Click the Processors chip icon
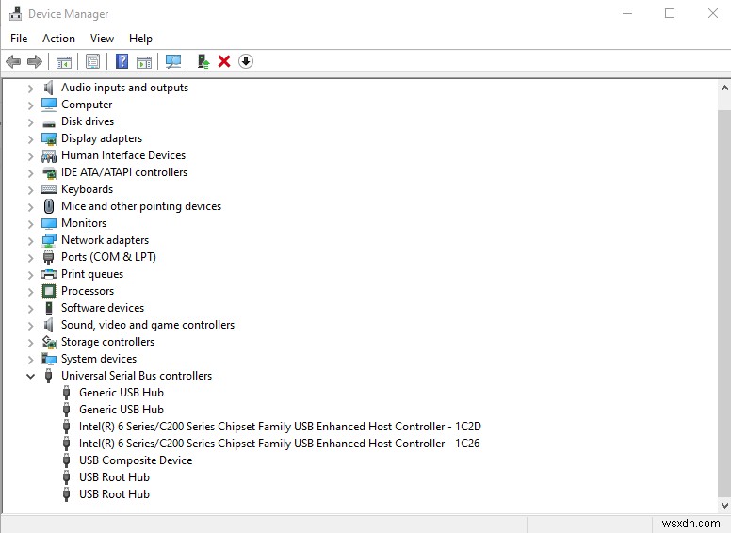This screenshot has height=533, width=731. tap(48, 291)
